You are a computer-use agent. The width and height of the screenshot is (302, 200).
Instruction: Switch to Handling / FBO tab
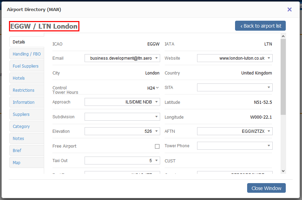coord(27,54)
